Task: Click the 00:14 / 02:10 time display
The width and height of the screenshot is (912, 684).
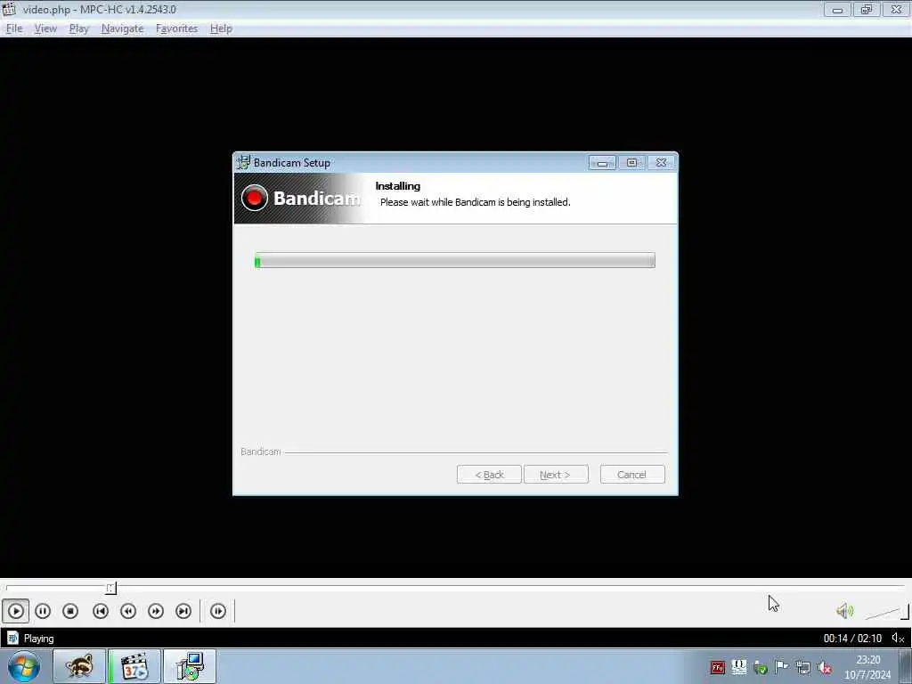Action: (x=852, y=639)
